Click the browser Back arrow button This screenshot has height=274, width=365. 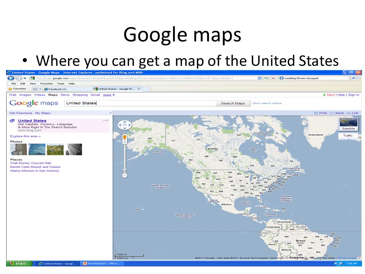click(11, 78)
